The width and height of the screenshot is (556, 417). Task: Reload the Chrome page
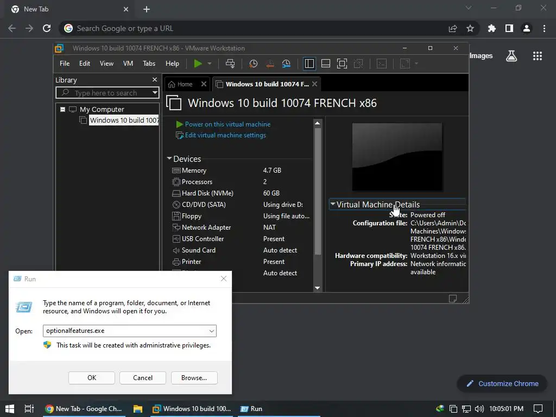[x=47, y=28]
